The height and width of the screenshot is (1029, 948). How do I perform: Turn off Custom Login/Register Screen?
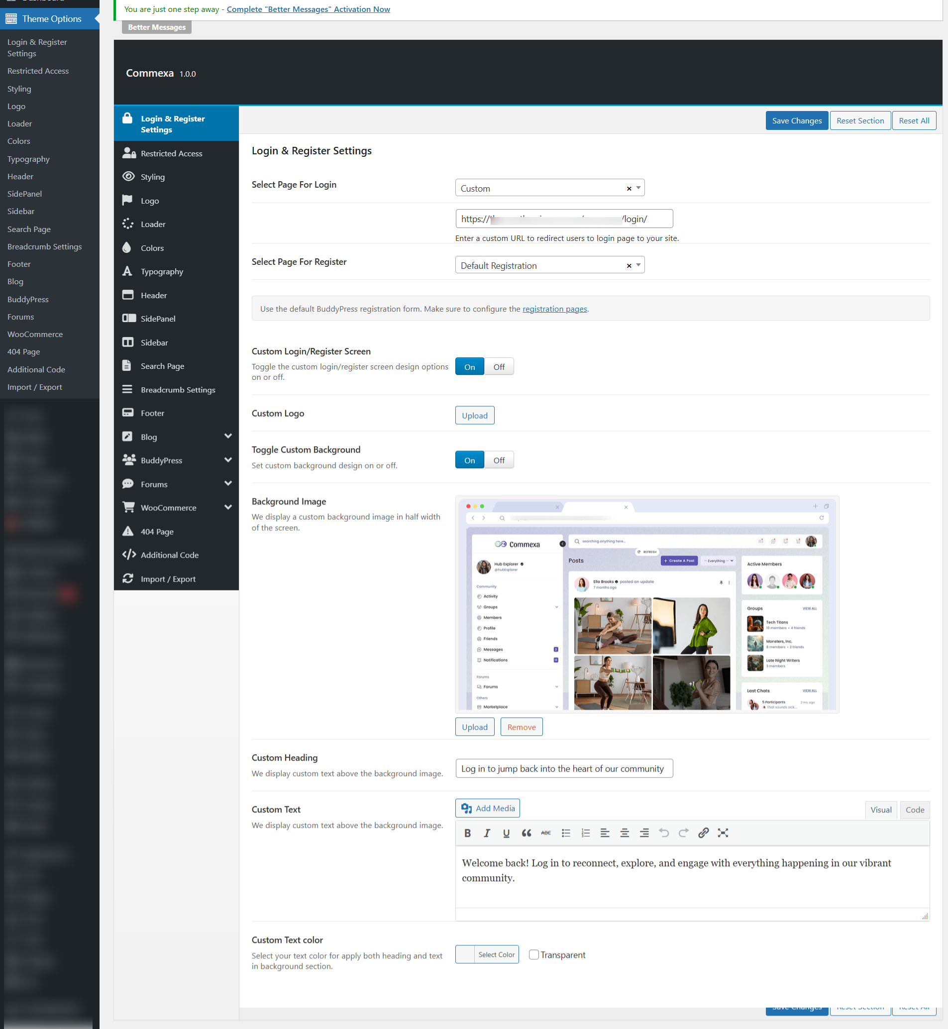pyautogui.click(x=499, y=367)
